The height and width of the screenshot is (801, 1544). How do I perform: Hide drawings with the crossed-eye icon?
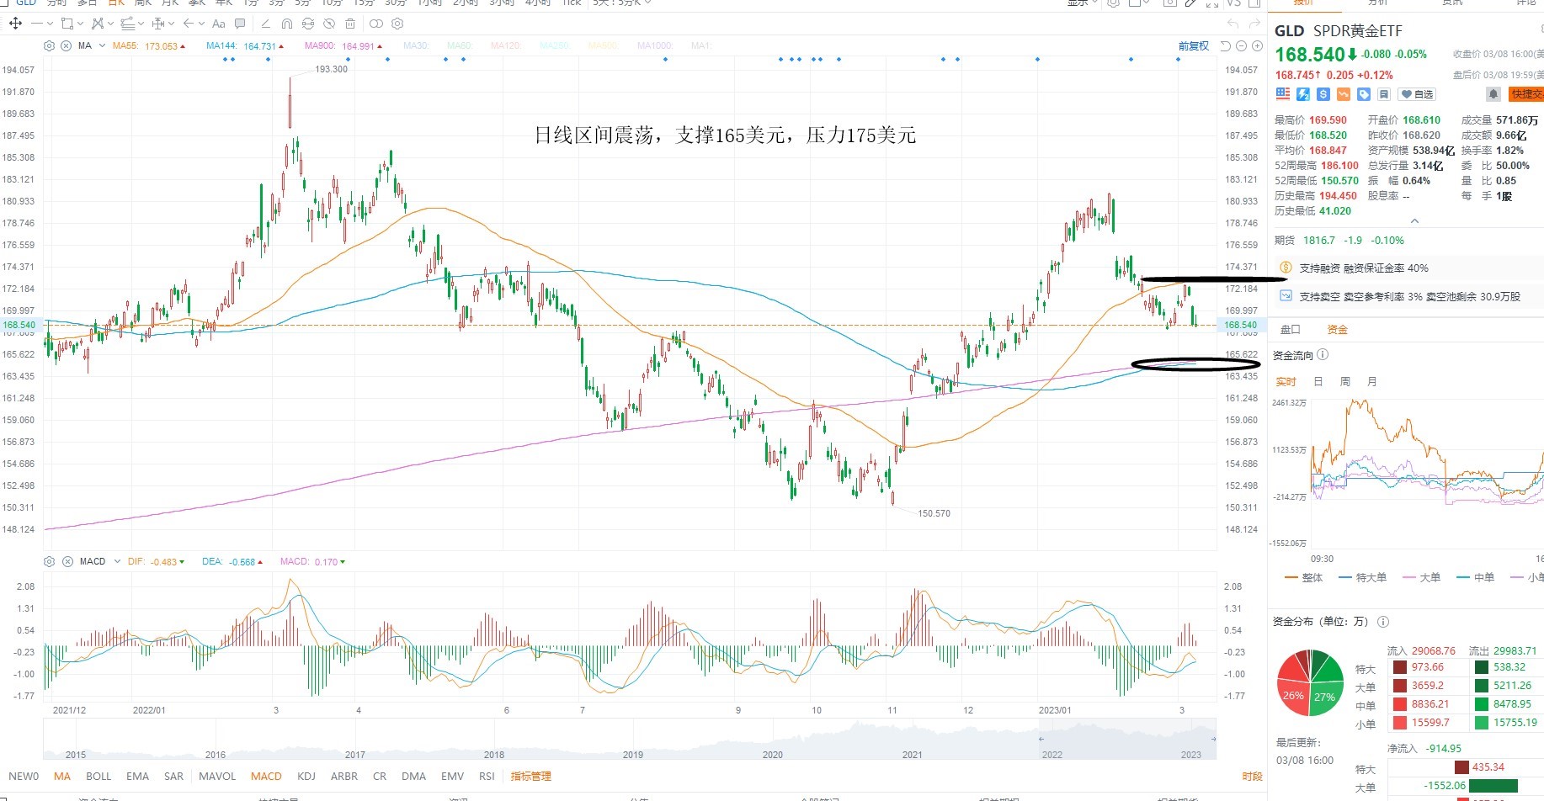pos(329,24)
